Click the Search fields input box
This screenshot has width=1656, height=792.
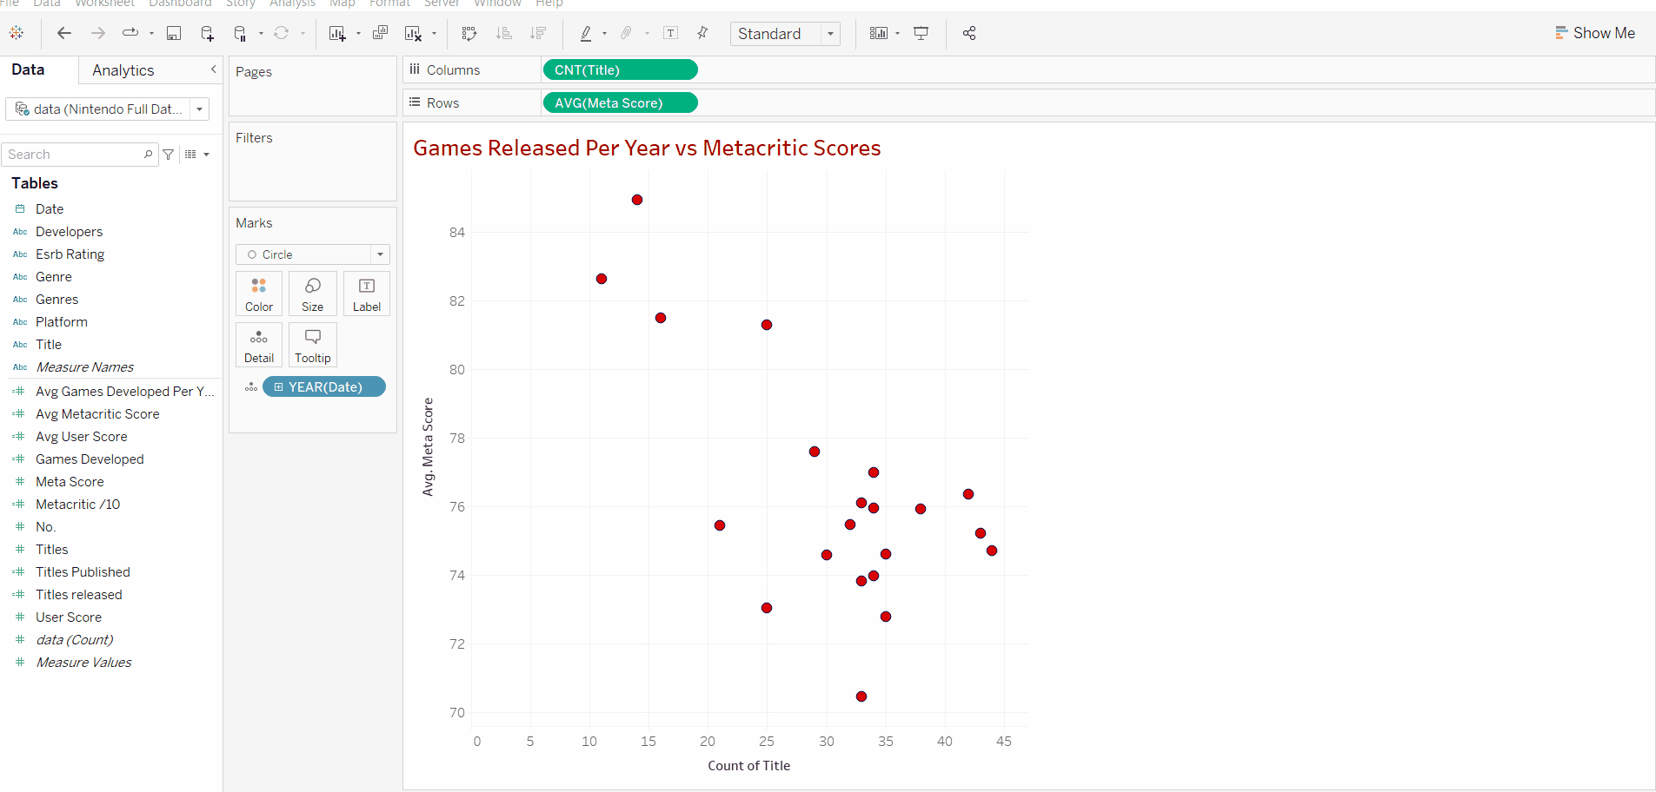tap(75, 155)
